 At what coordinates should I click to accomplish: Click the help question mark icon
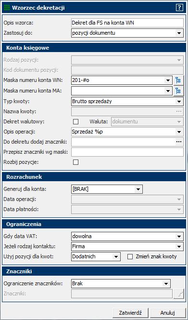pyautogui.click(x=179, y=8)
